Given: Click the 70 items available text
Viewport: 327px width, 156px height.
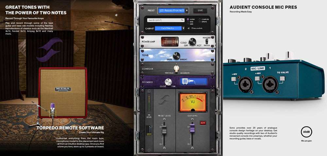Looking at the screenshot, I should 196,28.
